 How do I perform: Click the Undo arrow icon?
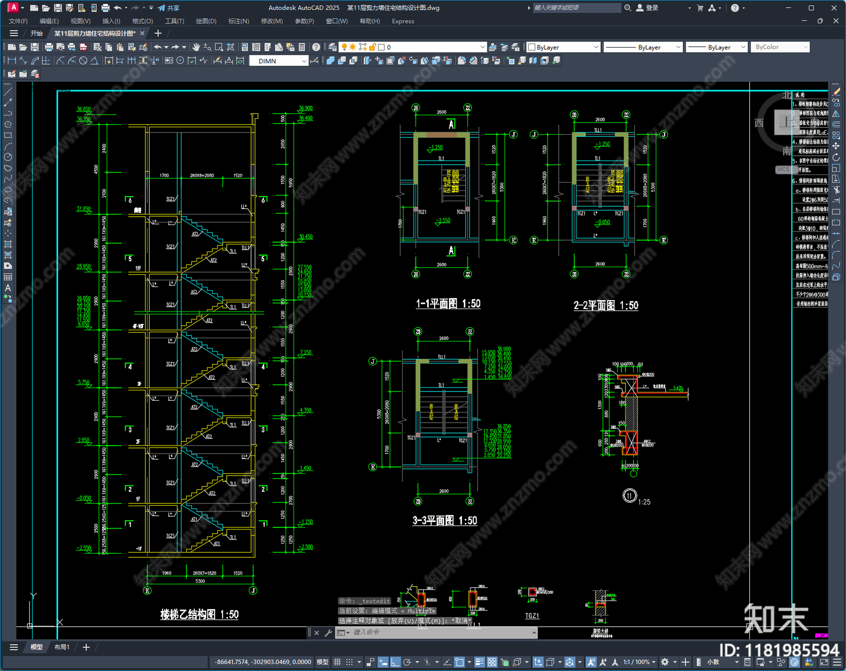tap(158, 47)
